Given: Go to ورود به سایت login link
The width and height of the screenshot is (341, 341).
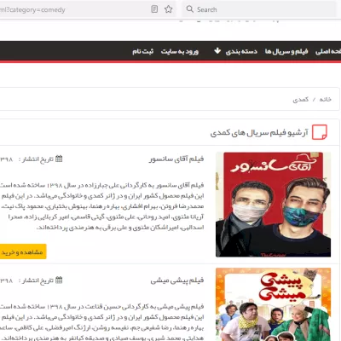Looking at the screenshot, I should pyautogui.click(x=180, y=51).
